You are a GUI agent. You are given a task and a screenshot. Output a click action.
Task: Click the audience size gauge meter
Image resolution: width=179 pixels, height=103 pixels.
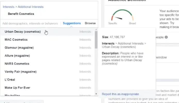tap(122, 15)
